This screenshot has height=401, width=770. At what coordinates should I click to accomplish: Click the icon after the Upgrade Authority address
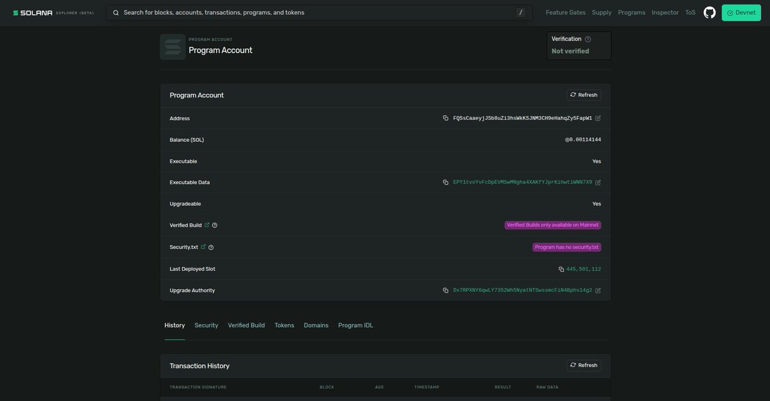point(598,291)
